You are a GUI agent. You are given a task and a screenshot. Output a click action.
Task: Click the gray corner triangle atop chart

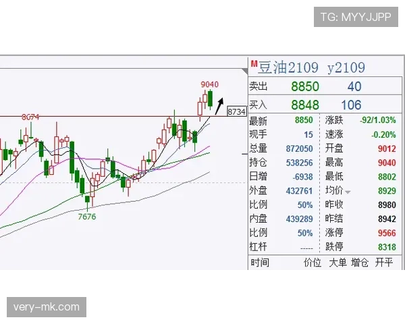point(244,72)
